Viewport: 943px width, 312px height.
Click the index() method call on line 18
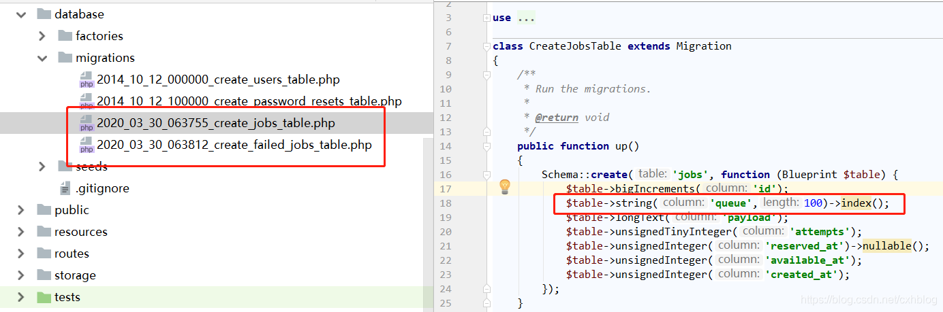coord(860,203)
